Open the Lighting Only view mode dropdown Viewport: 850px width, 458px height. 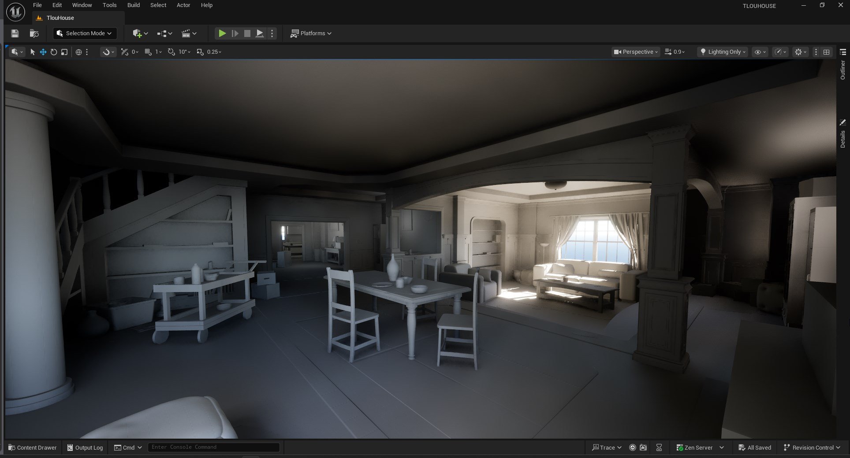click(x=723, y=52)
